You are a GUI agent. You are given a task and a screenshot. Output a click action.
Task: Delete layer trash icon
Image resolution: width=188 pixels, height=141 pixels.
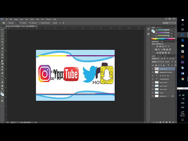[x=173, y=122]
